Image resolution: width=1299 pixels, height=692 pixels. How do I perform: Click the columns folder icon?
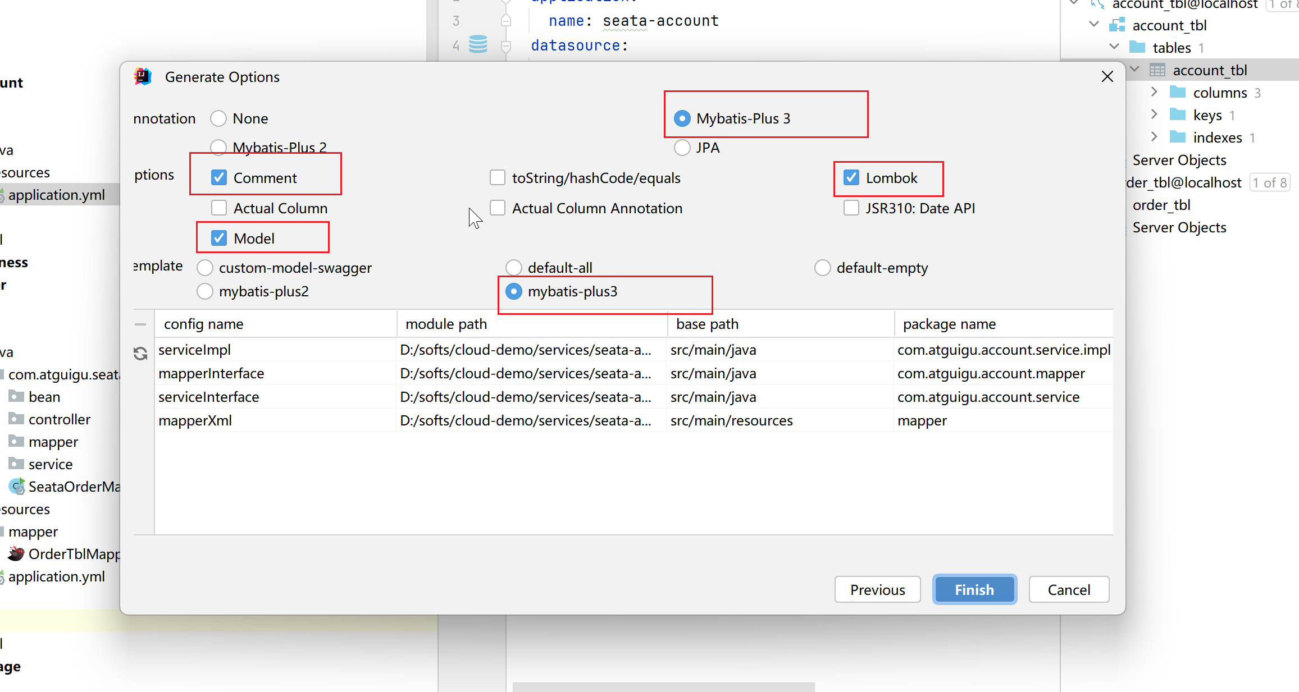tap(1178, 92)
